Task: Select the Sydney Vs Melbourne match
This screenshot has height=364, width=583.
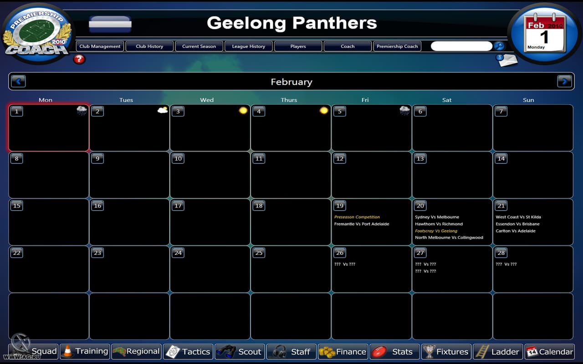Action: 437,217
